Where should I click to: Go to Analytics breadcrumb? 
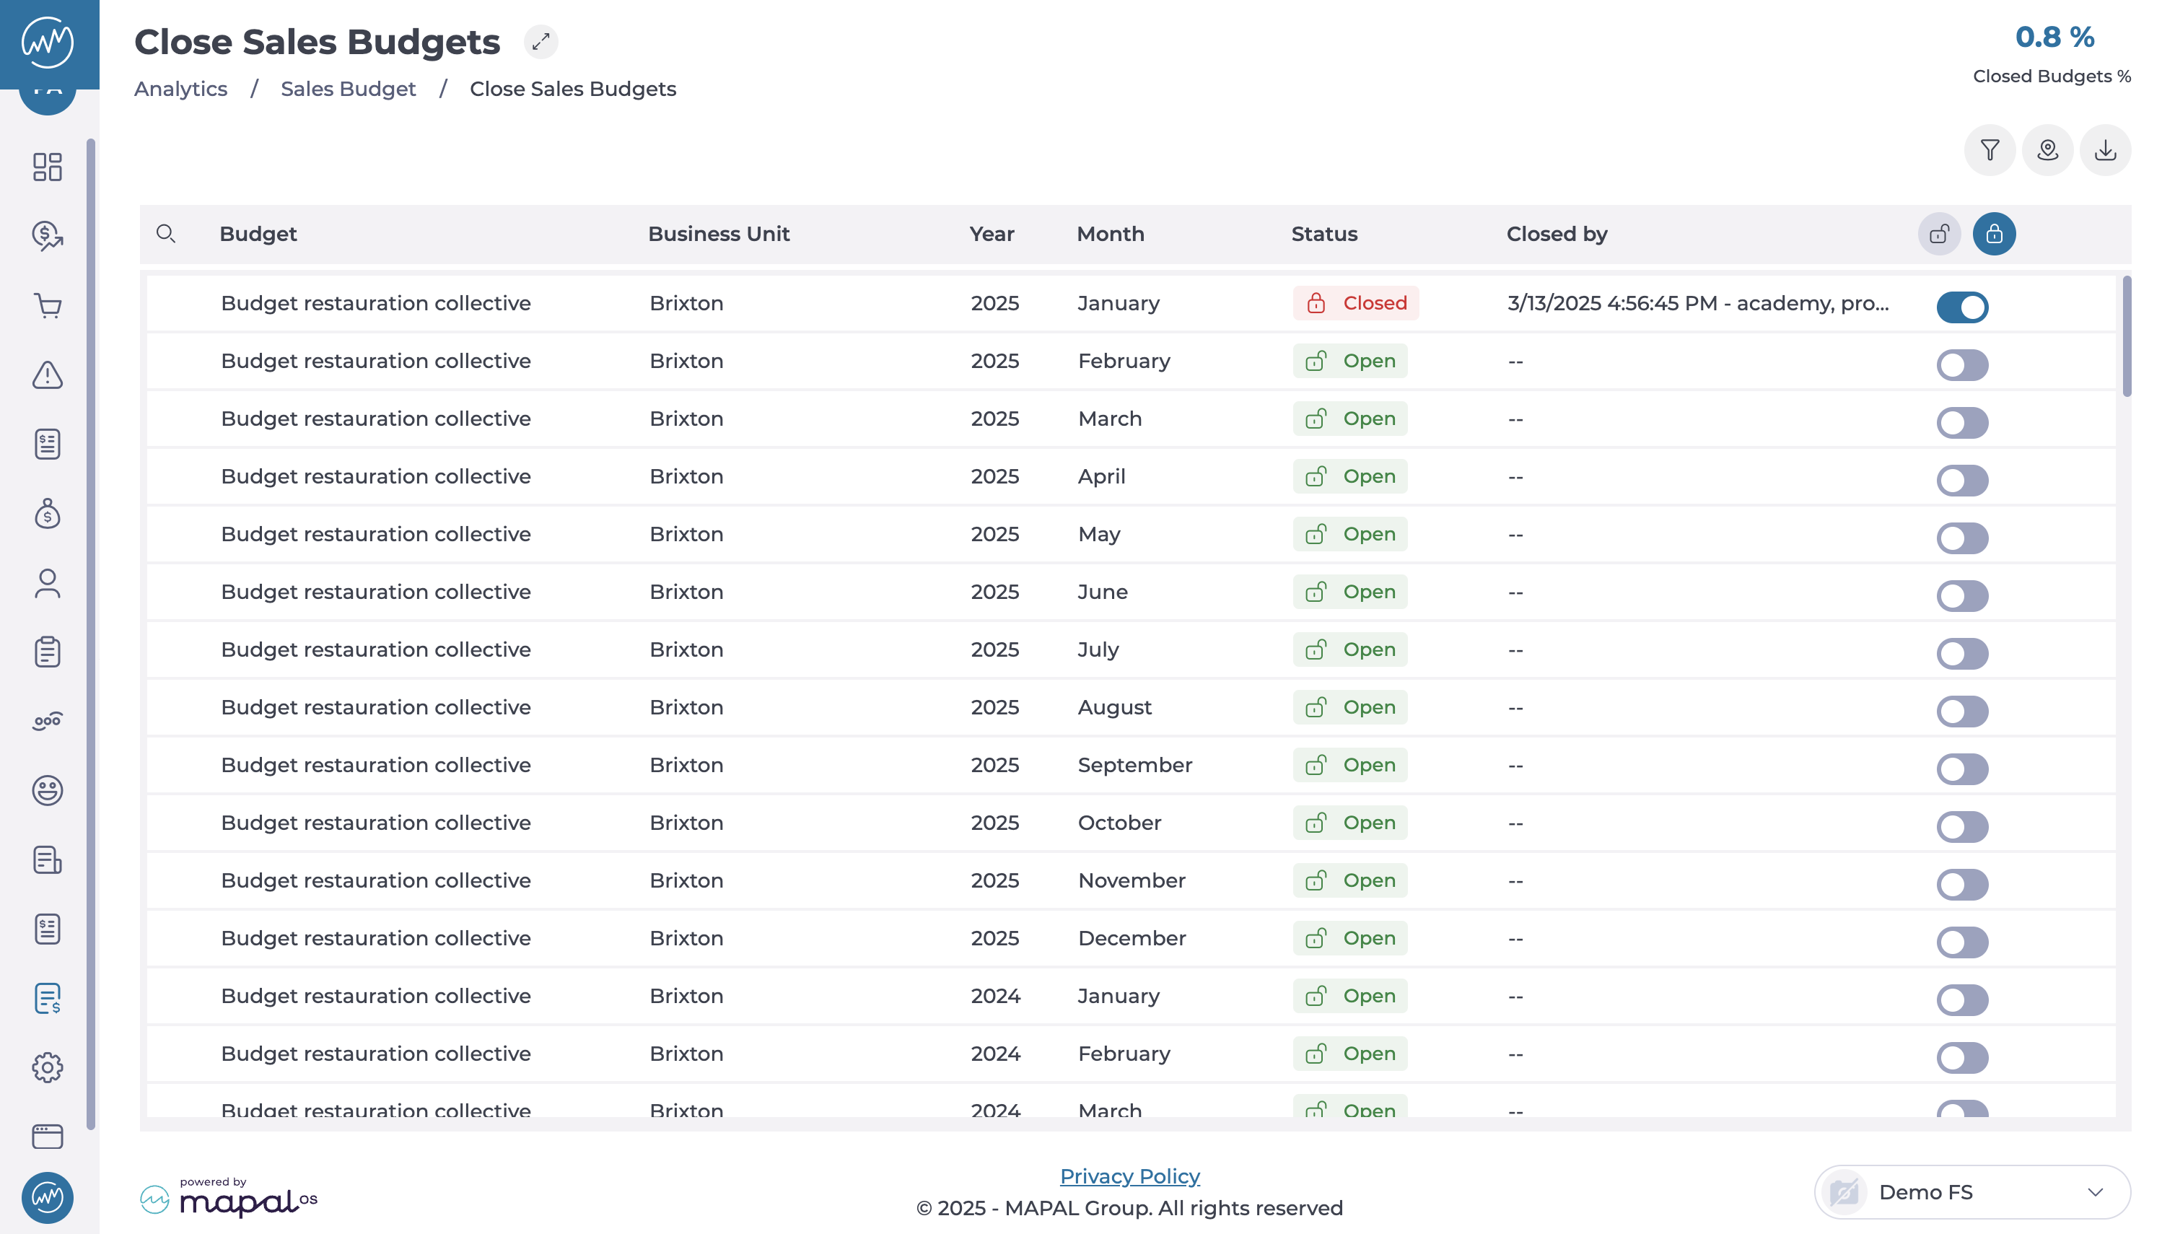(x=180, y=89)
